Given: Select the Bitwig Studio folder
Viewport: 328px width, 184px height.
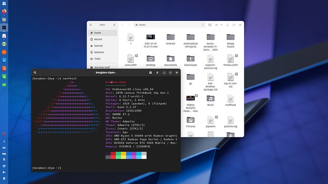Looking at the screenshot, I should coord(231,40).
